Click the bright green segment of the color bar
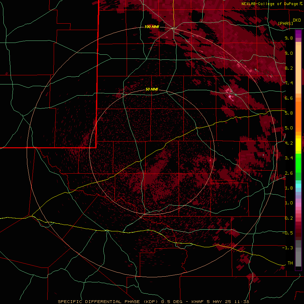The width and height of the screenshot is (304, 304). click(298, 163)
